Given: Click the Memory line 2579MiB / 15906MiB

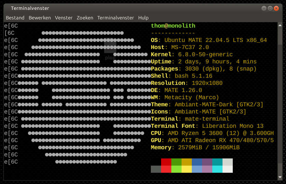Looking at the screenshot, I should (195, 148).
